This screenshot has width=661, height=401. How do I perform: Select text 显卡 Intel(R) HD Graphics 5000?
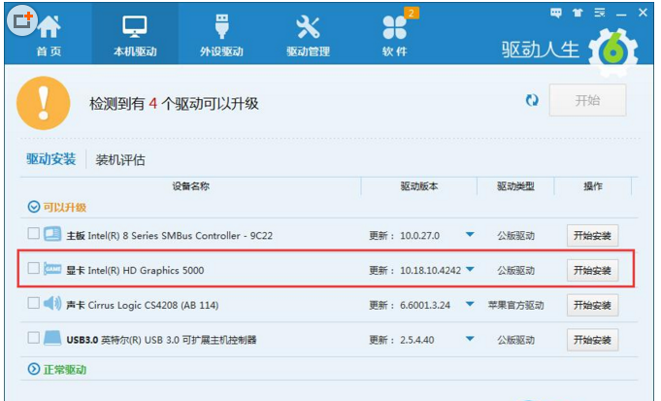coord(135,270)
